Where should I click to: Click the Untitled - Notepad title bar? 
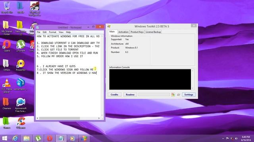(70, 27)
